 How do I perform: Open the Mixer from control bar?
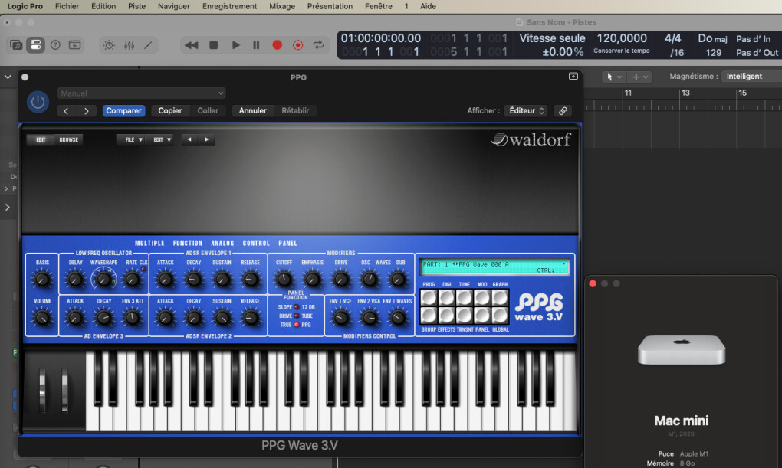tap(129, 45)
